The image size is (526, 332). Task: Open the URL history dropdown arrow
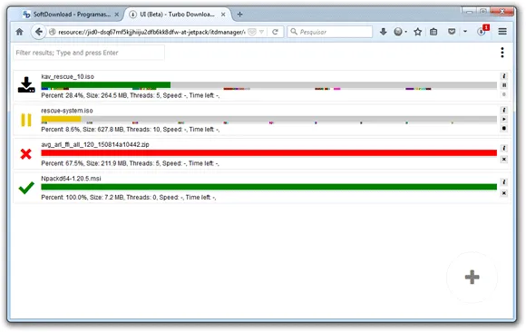coord(261,32)
